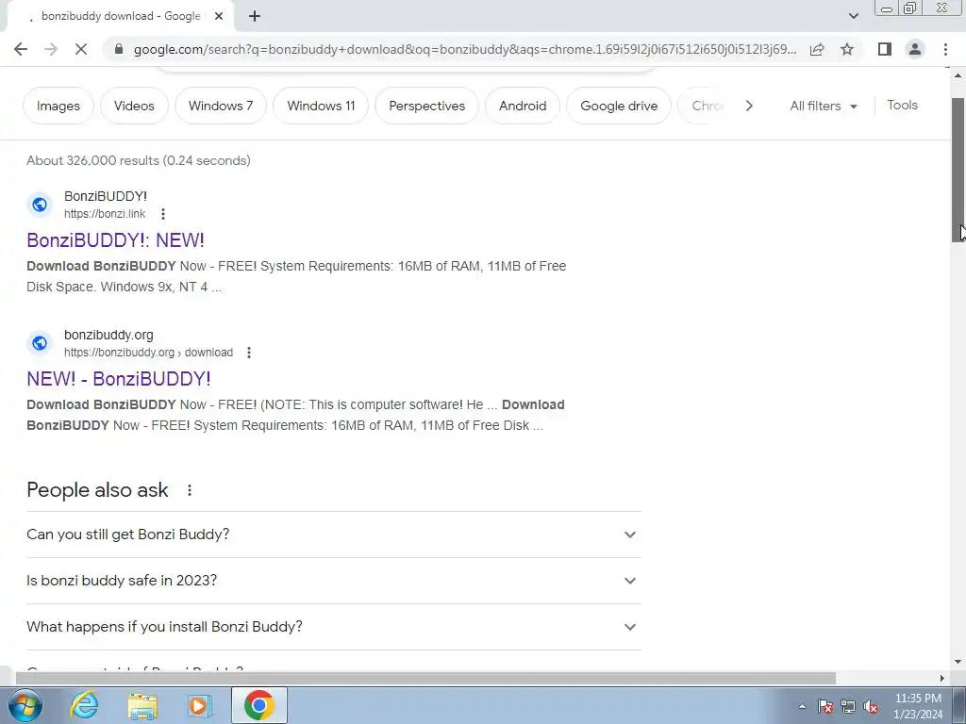Viewport: 966px width, 724px height.
Task: Launch Windows Media Player from taskbar
Action: tap(199, 705)
